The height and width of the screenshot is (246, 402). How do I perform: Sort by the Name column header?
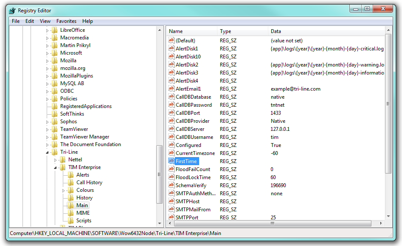click(x=192, y=31)
